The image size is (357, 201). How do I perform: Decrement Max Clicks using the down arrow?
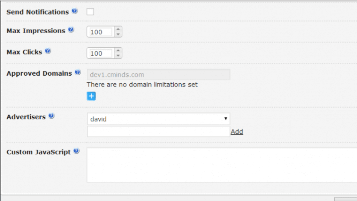coord(118,56)
